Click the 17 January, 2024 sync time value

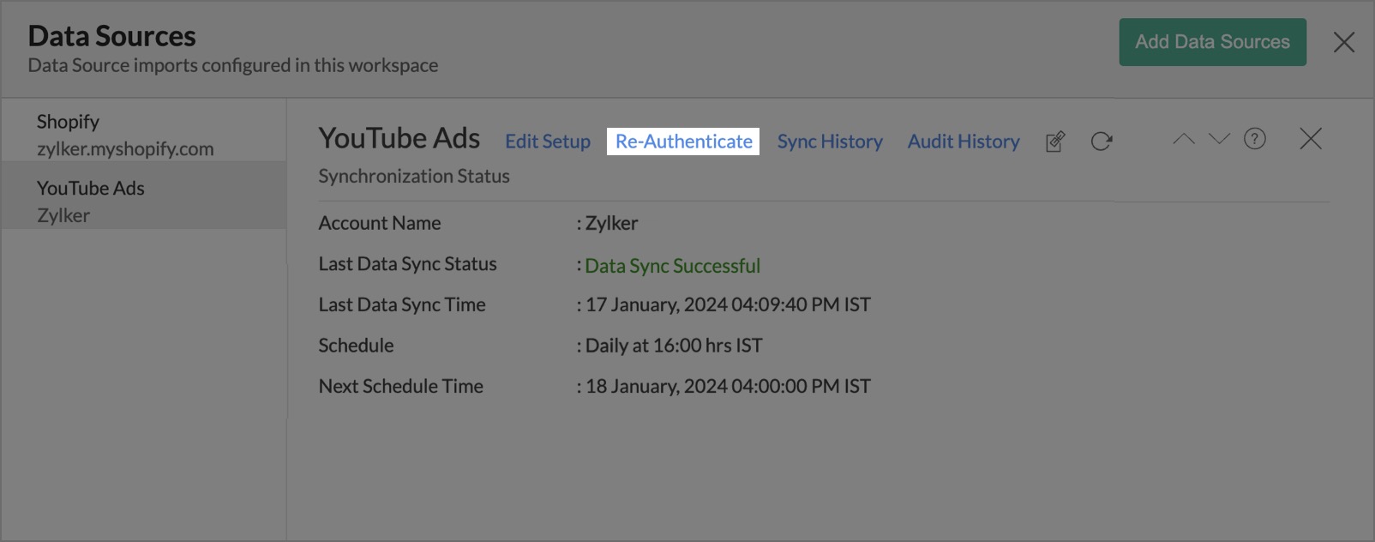pos(728,304)
